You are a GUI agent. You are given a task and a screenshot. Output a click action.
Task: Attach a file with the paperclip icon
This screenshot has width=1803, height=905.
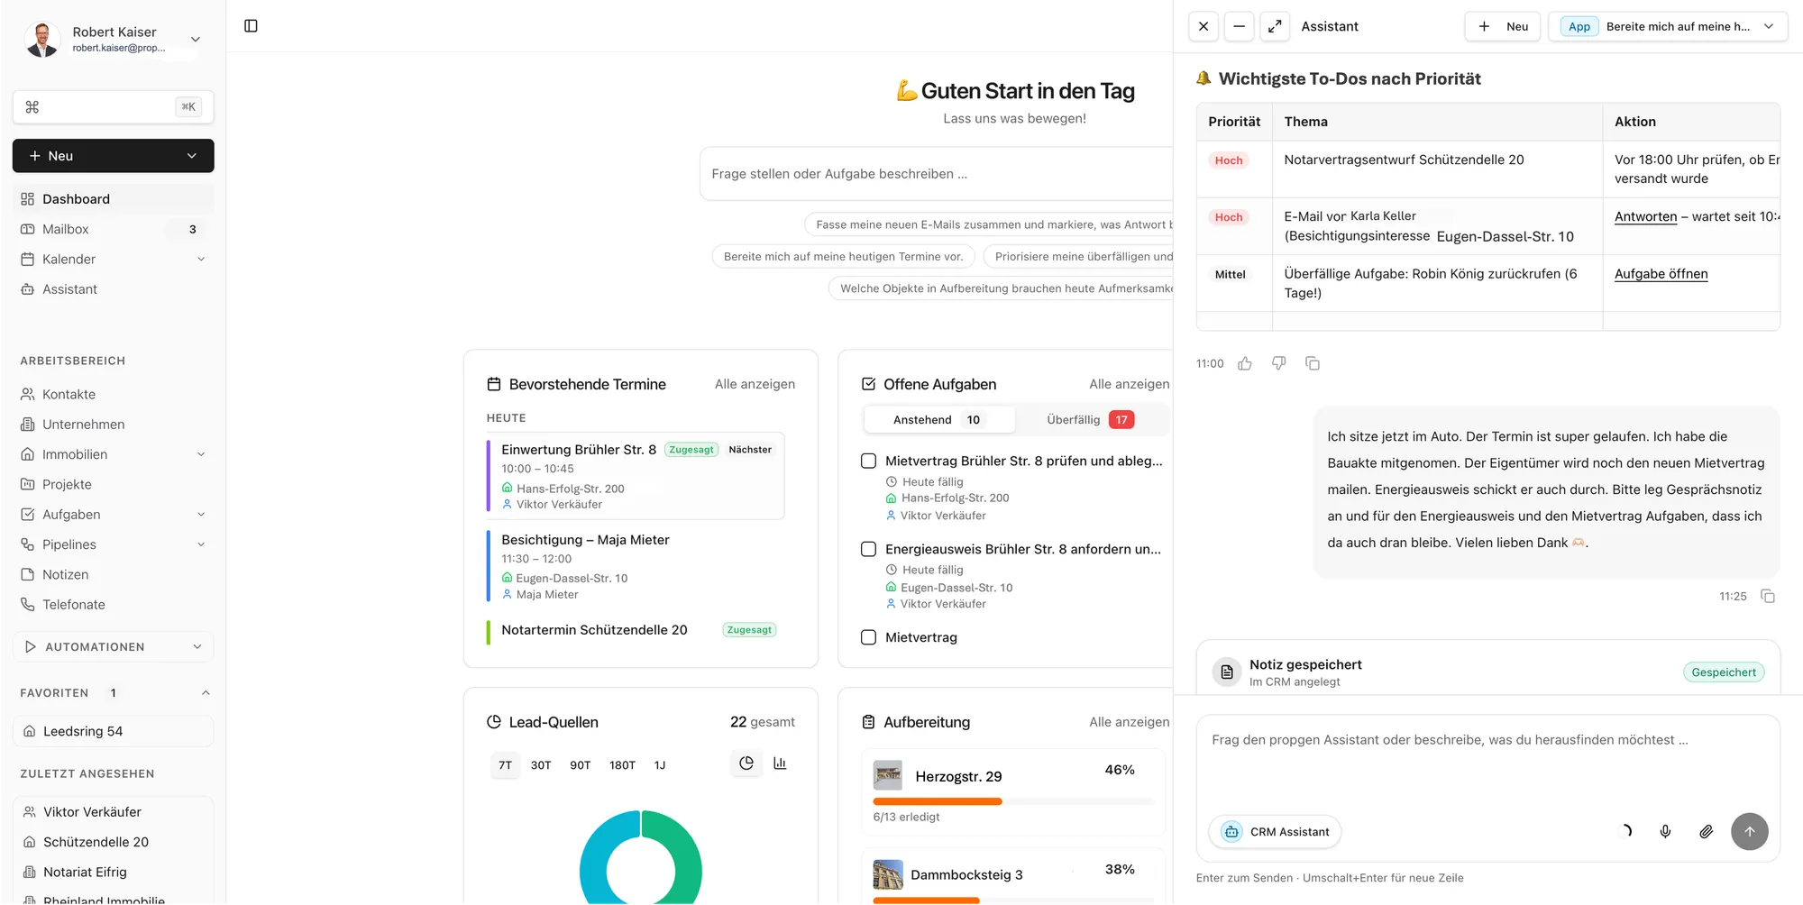(x=1707, y=831)
